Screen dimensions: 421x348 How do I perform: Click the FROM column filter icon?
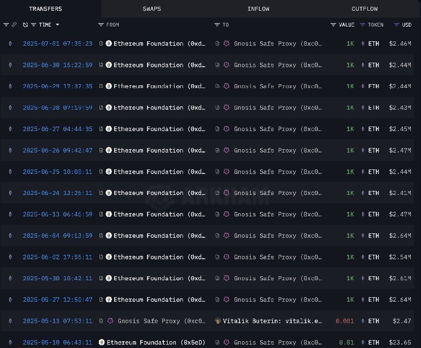[101, 25]
